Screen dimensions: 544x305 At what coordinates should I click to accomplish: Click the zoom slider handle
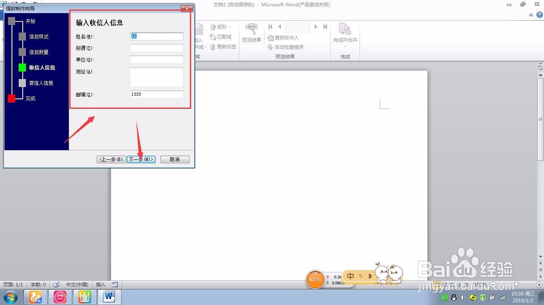point(516,284)
